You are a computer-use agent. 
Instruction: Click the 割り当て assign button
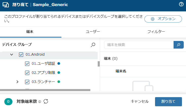tap(168, 101)
